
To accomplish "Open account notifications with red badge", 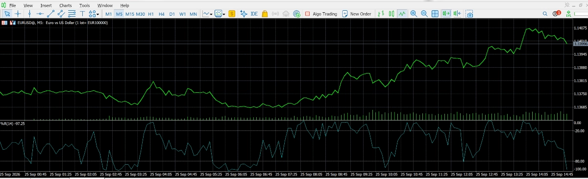I will click(x=557, y=14).
